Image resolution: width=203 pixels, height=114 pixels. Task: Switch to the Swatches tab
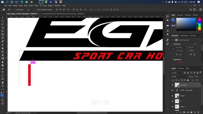coord(180,15)
